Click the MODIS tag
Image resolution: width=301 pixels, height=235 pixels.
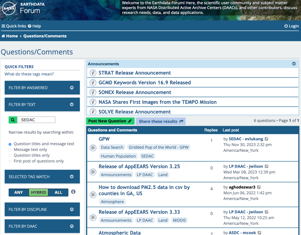point(179,220)
